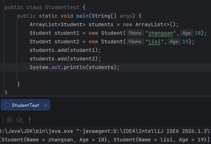Click the students.add(student2) line

tap(65, 59)
